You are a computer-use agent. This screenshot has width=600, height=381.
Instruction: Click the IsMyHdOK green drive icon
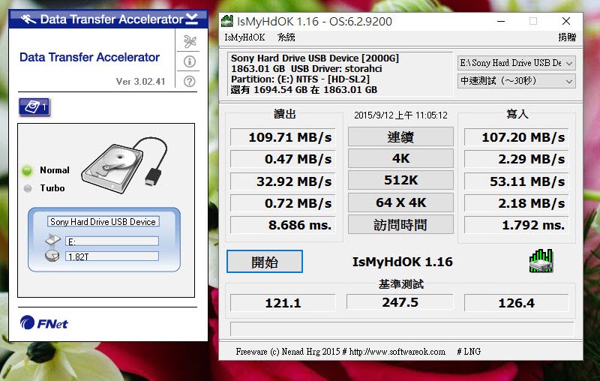point(541,261)
